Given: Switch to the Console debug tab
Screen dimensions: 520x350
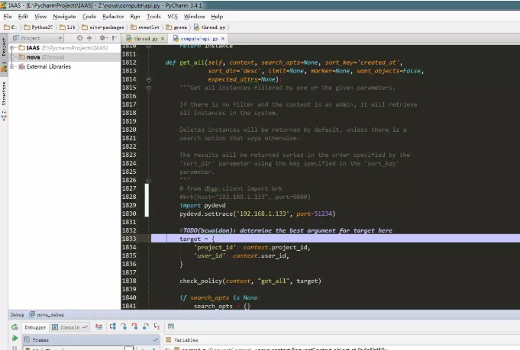Looking at the screenshot, I should click(x=66, y=327).
